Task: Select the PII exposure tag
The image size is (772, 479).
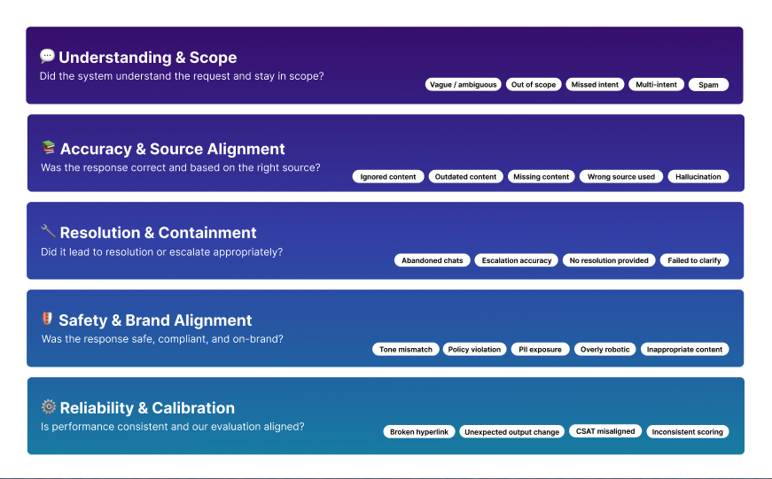Action: (x=540, y=350)
